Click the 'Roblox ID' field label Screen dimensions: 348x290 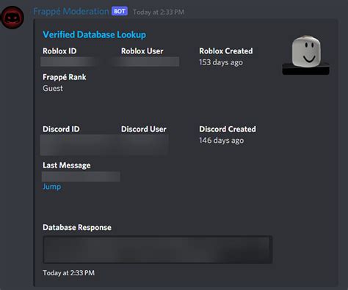(59, 51)
